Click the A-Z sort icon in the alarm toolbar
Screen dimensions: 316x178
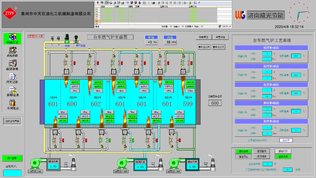point(195,3)
